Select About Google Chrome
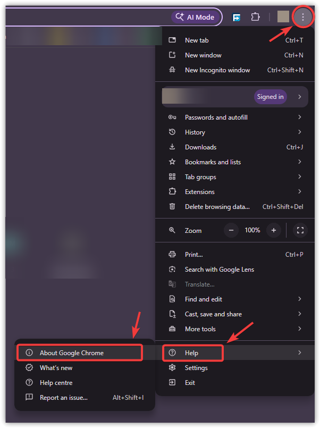This screenshot has width=320, height=428. pyautogui.click(x=72, y=353)
